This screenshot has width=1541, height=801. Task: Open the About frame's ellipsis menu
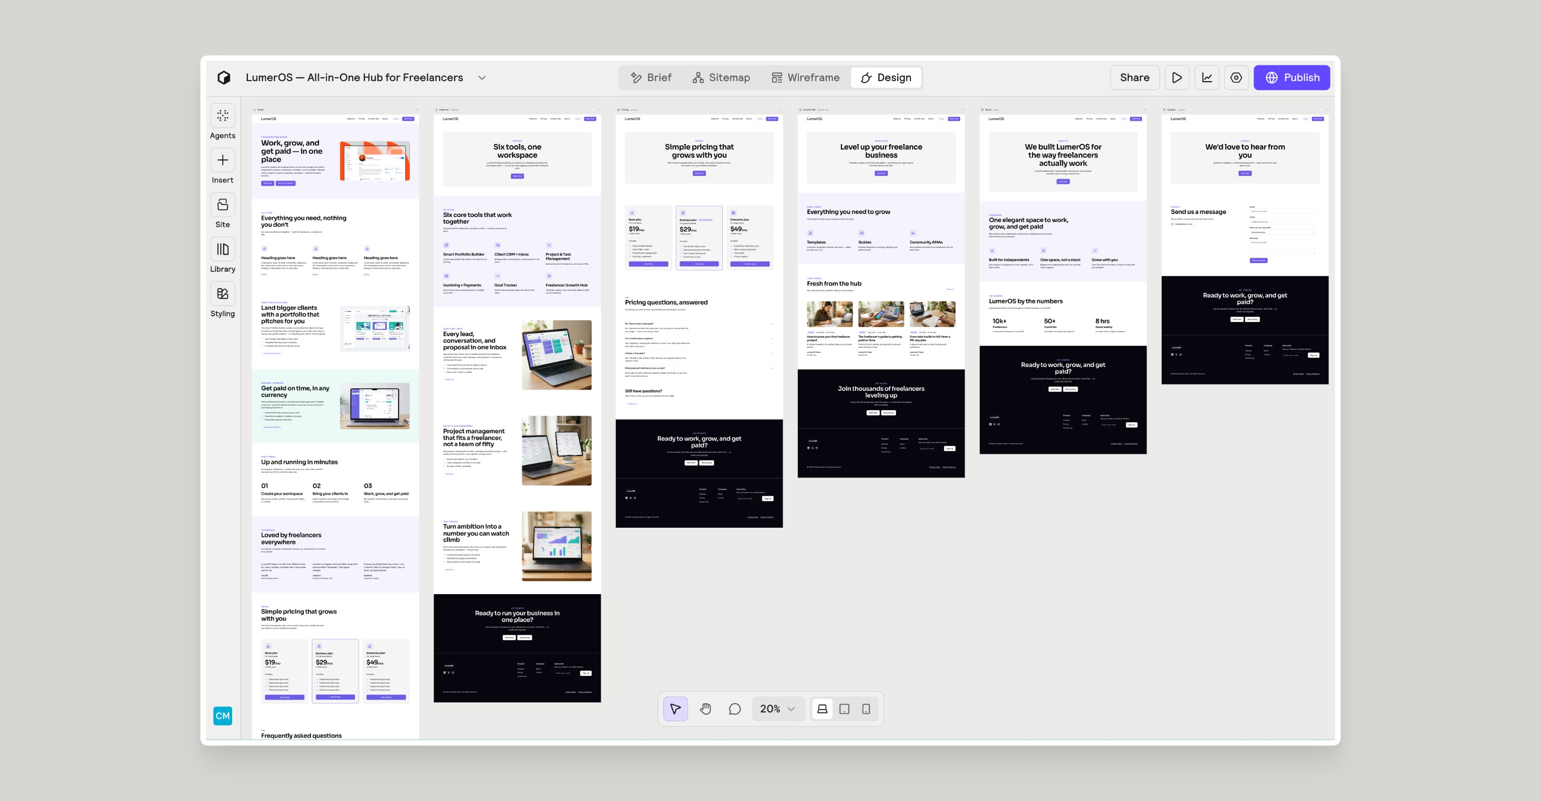tap(1144, 110)
